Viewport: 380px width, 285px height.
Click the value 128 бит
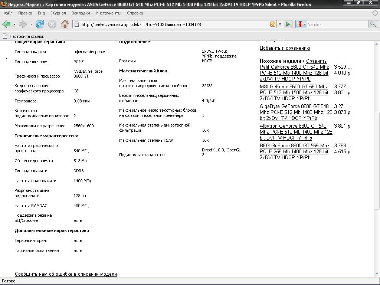tap(81, 196)
